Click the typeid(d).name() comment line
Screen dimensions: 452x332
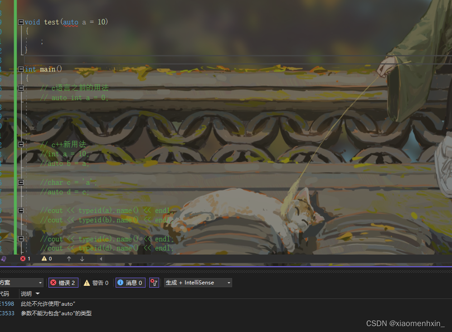point(107,248)
